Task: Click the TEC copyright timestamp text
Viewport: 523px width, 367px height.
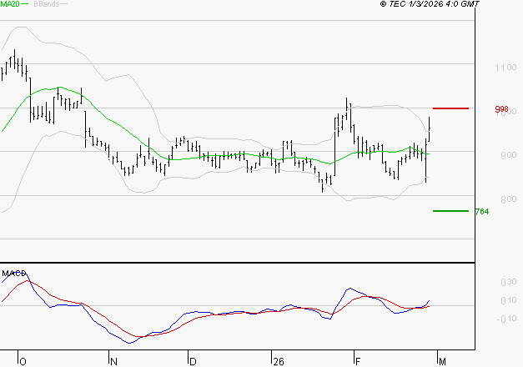Action: [x=430, y=4]
